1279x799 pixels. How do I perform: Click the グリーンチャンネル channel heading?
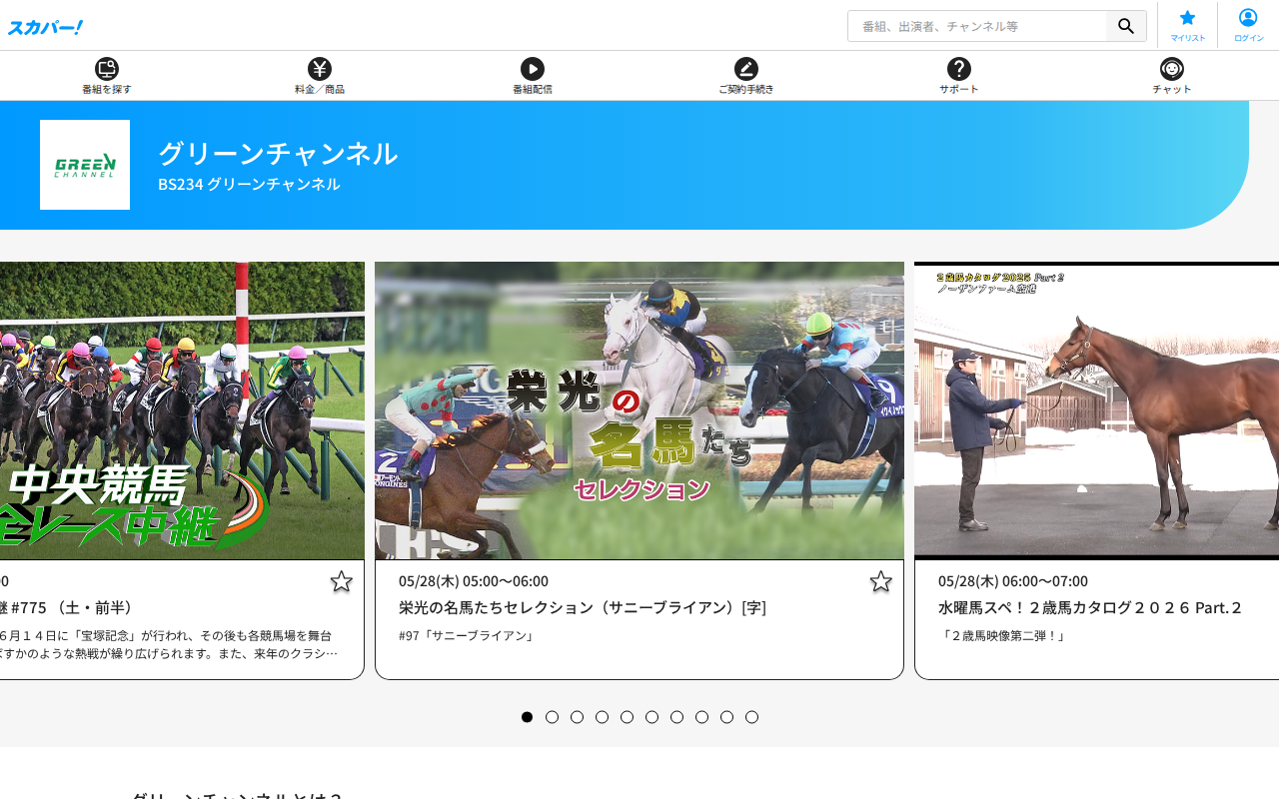click(x=278, y=153)
